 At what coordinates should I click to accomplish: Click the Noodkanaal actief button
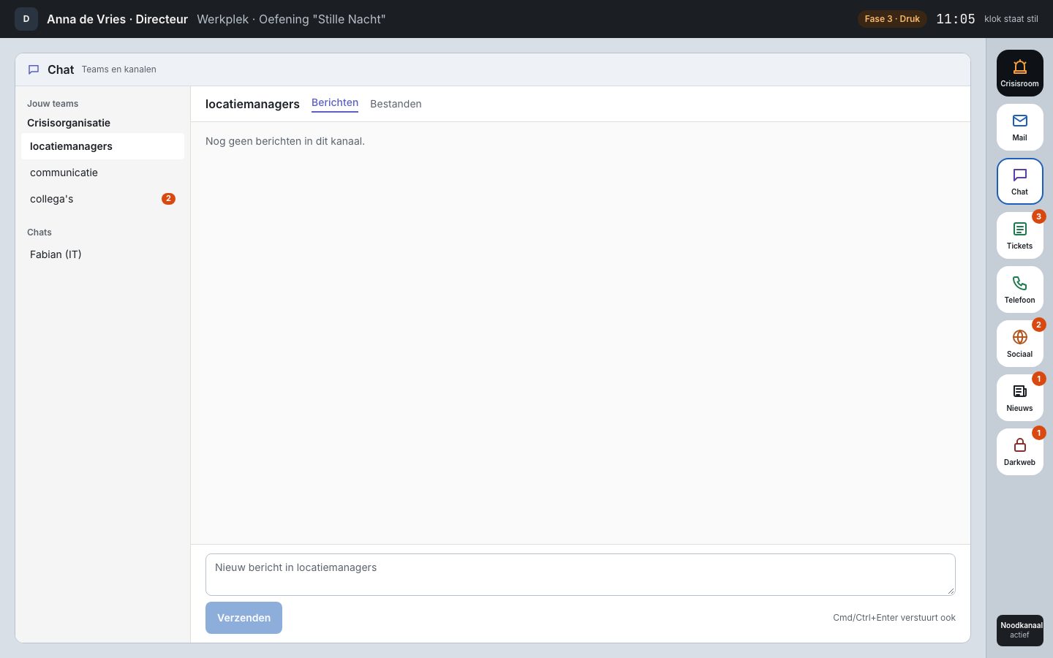[x=1019, y=630]
